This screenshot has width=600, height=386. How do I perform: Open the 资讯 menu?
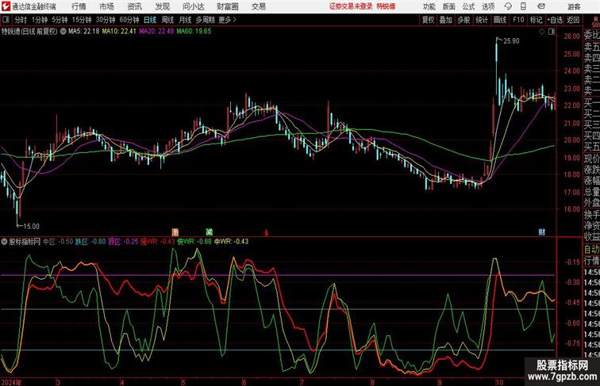point(134,6)
